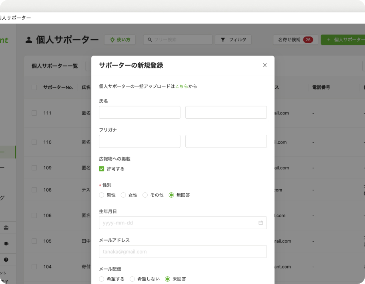Click the gift icon in left sidebar

tap(6, 228)
